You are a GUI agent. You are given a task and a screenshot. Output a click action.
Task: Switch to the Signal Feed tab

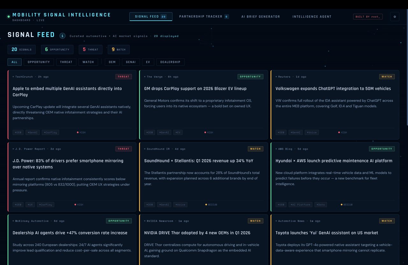(151, 17)
